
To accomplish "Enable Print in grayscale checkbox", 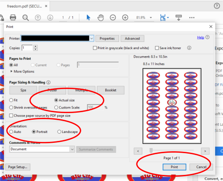I will pyautogui.click(x=95, y=48).
